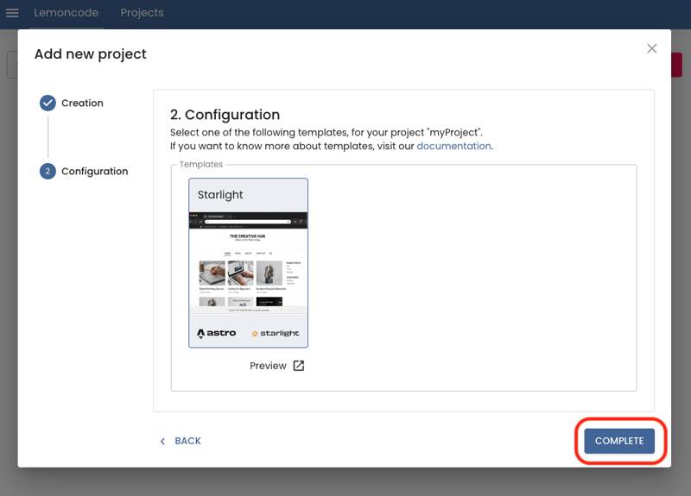The width and height of the screenshot is (691, 496).
Task: Click the red button behind the dialog
Action: [676, 66]
